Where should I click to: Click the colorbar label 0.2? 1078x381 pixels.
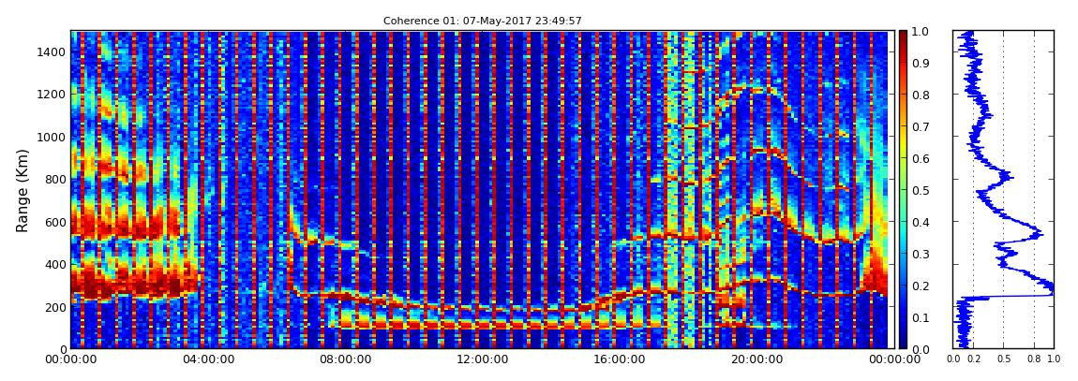point(920,286)
